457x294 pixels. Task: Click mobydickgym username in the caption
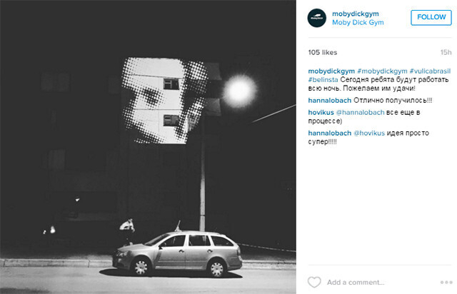click(331, 71)
